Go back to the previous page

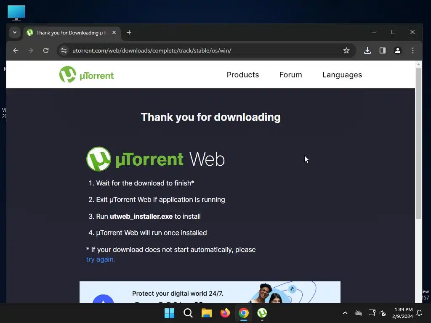(x=16, y=50)
